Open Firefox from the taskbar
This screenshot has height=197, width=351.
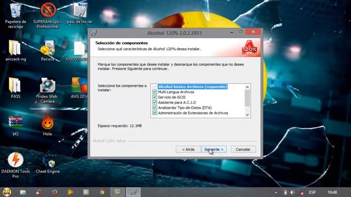pyautogui.click(x=54, y=192)
